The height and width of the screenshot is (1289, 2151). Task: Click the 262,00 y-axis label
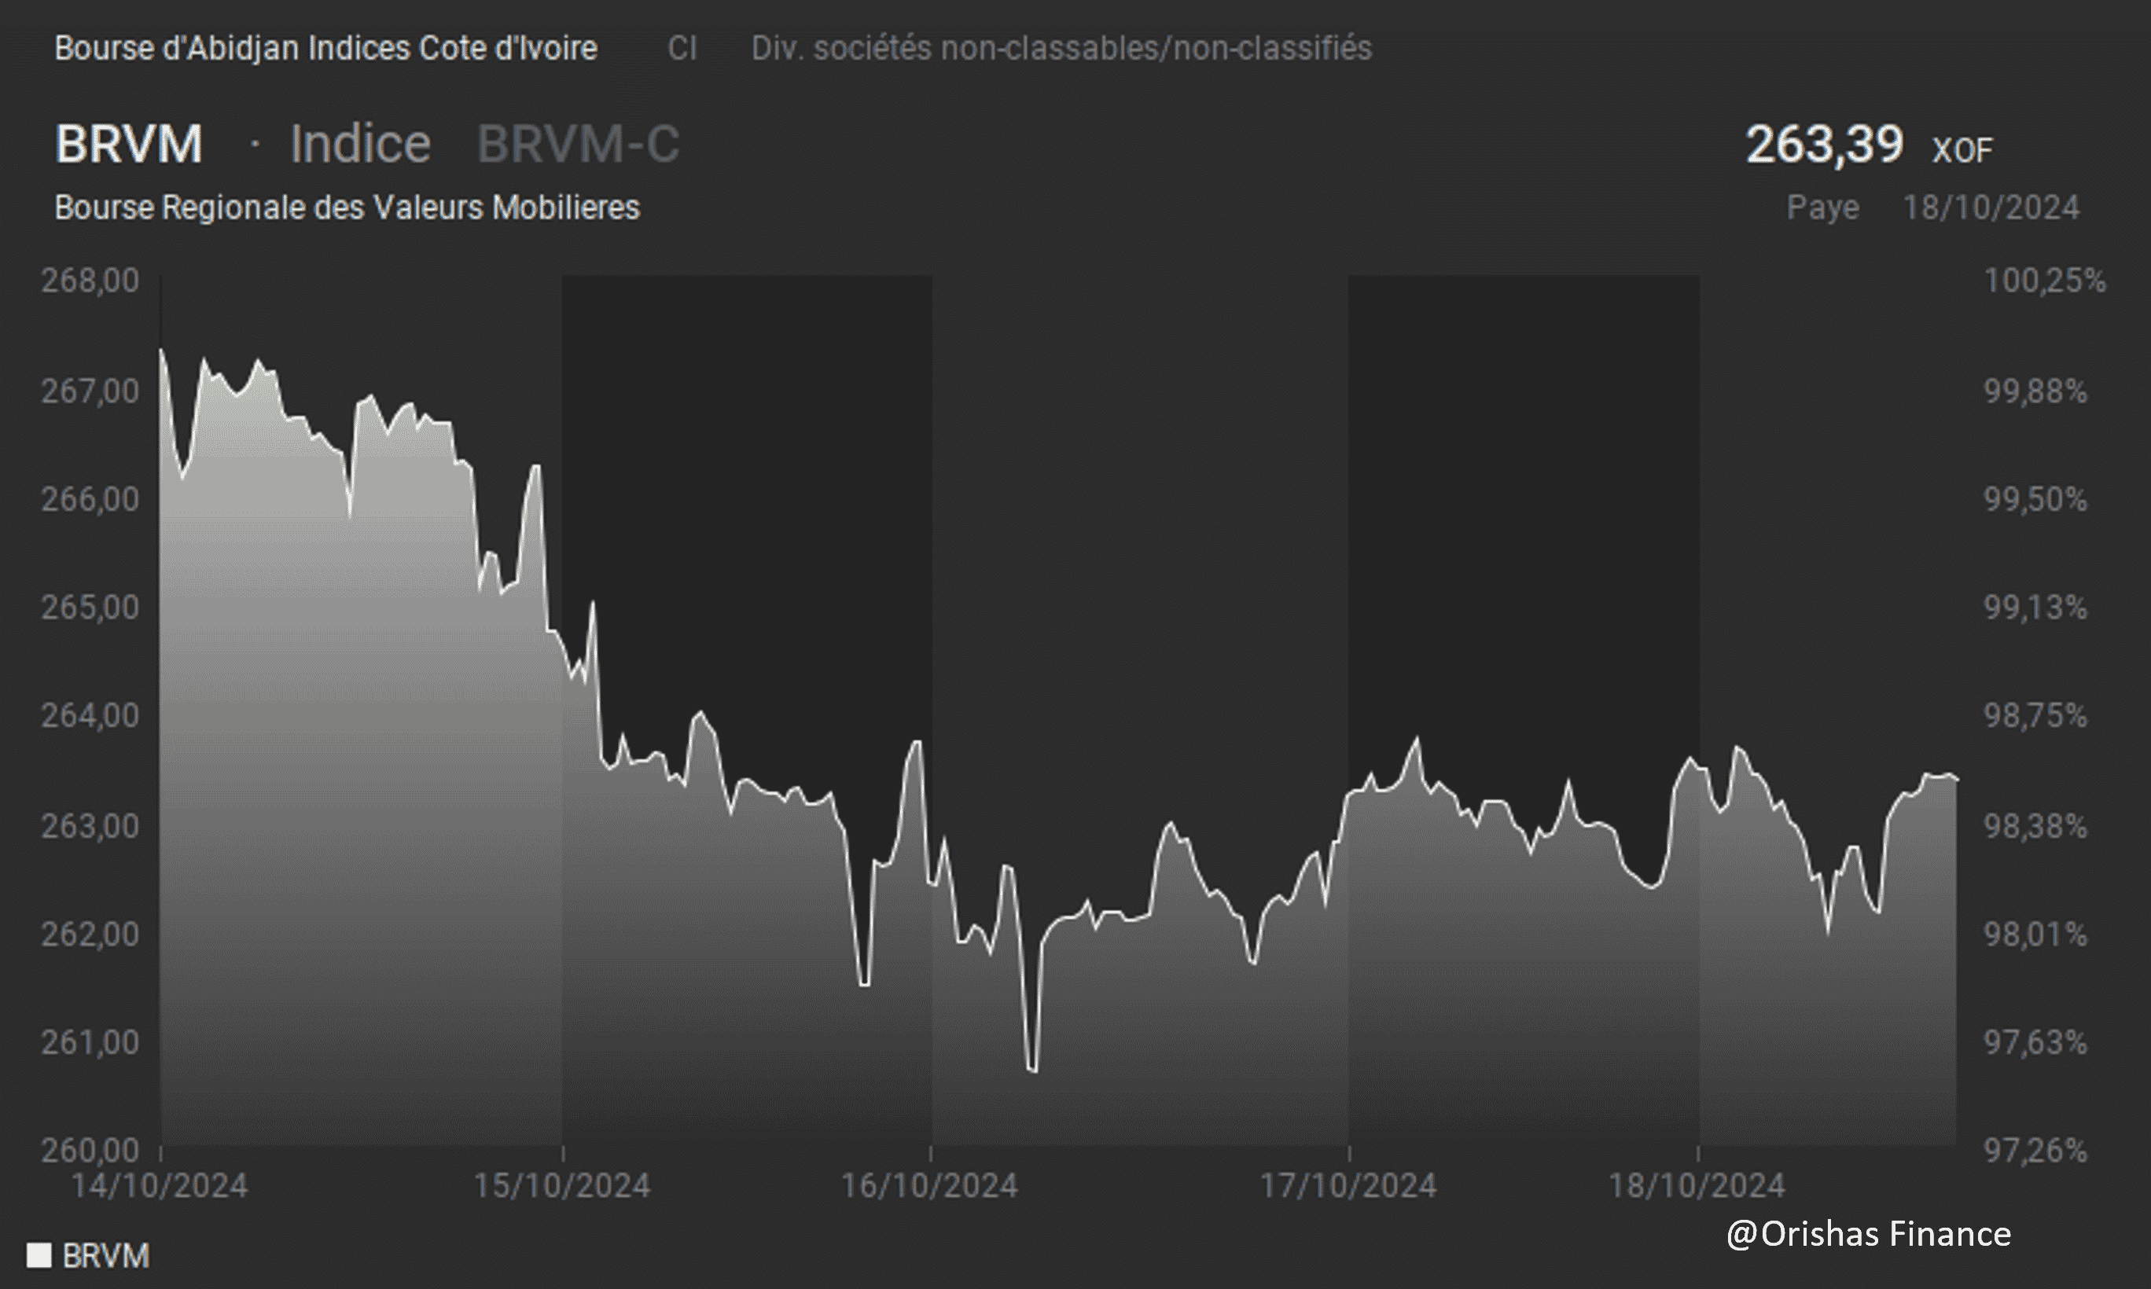pos(90,934)
